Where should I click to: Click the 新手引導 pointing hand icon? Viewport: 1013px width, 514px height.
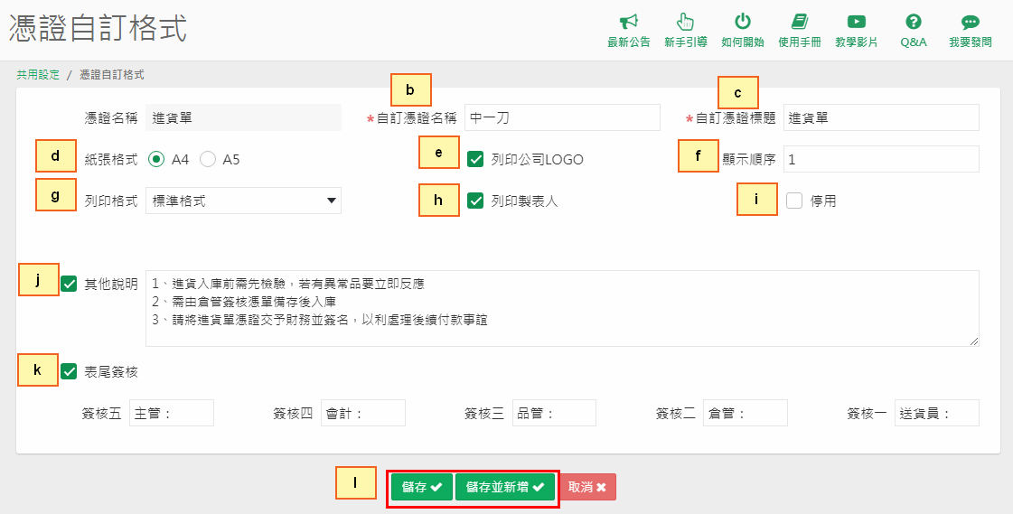click(x=685, y=22)
